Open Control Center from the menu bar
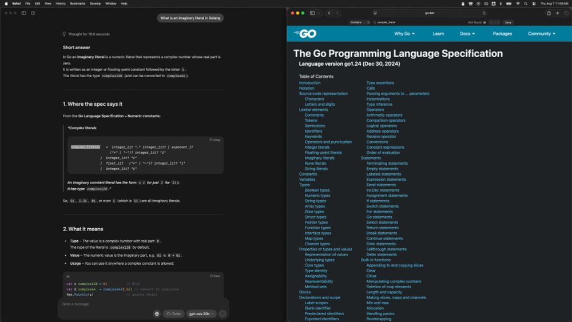This screenshot has width=572, height=322. pos(534,3)
